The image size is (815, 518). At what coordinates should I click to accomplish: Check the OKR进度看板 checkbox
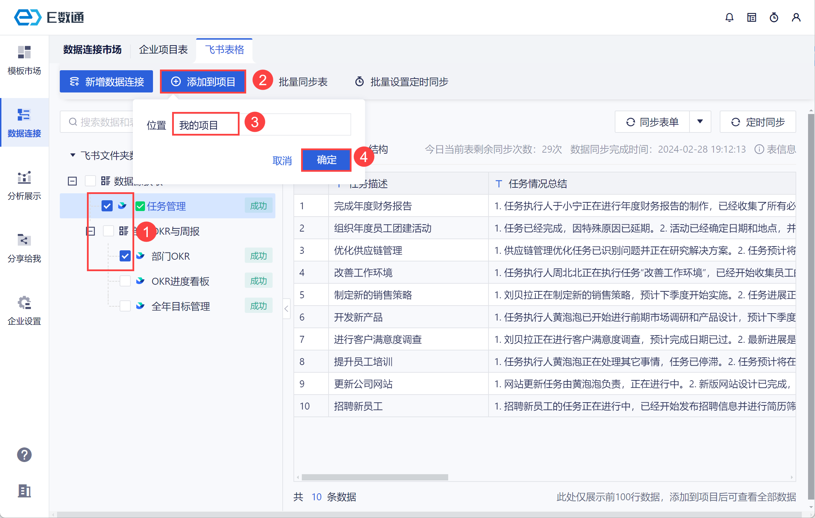(x=125, y=281)
